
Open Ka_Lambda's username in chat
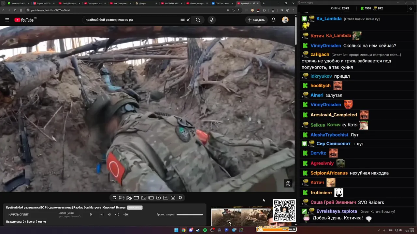click(329, 19)
